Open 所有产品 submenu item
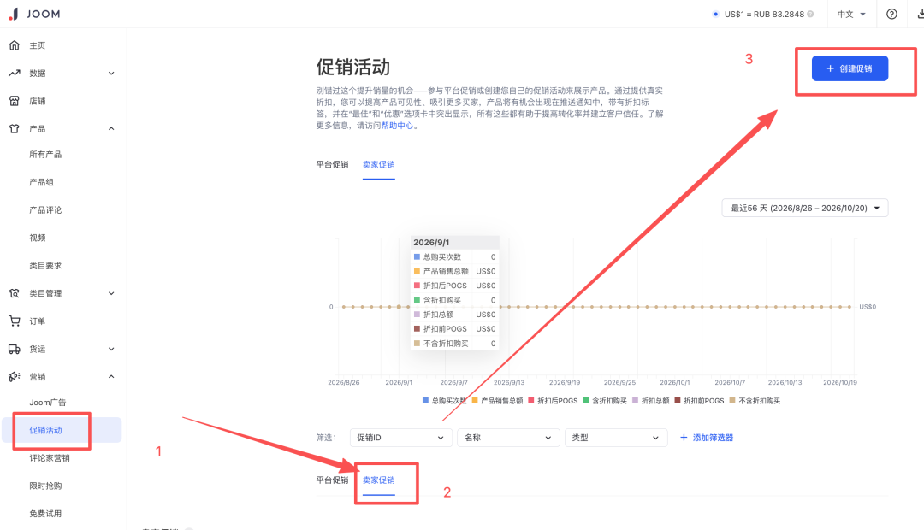This screenshot has width=924, height=530. [45, 154]
